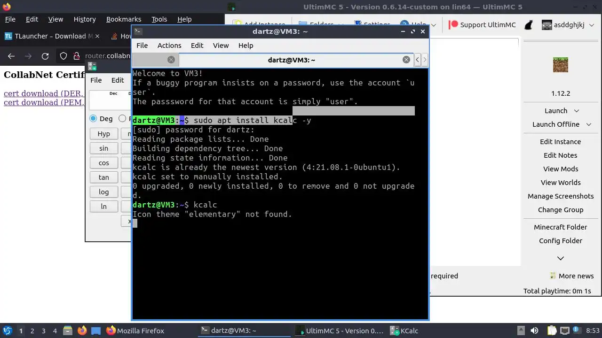This screenshot has width=602, height=338.
Task: Click Support UltimMC button
Action: click(483, 25)
